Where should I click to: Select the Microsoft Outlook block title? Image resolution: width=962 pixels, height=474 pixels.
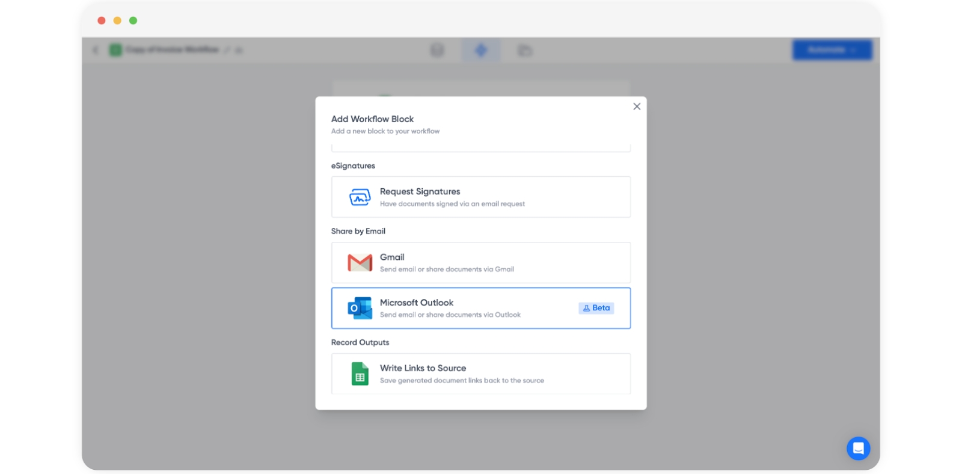pos(416,303)
